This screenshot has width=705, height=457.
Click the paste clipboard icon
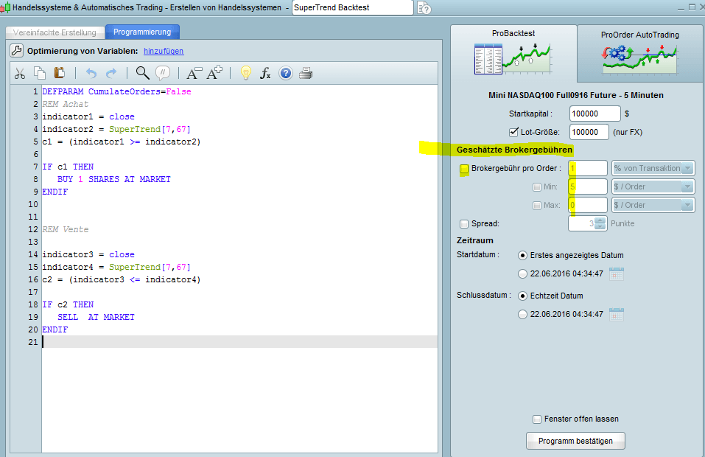pyautogui.click(x=60, y=73)
